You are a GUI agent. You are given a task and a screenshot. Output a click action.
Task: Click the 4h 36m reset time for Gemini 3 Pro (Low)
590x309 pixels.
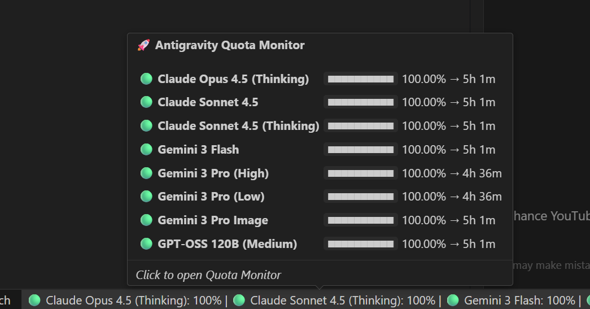[x=482, y=197]
